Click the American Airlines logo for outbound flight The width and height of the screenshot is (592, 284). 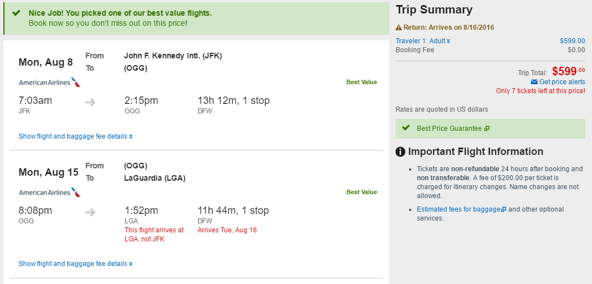coord(49,83)
